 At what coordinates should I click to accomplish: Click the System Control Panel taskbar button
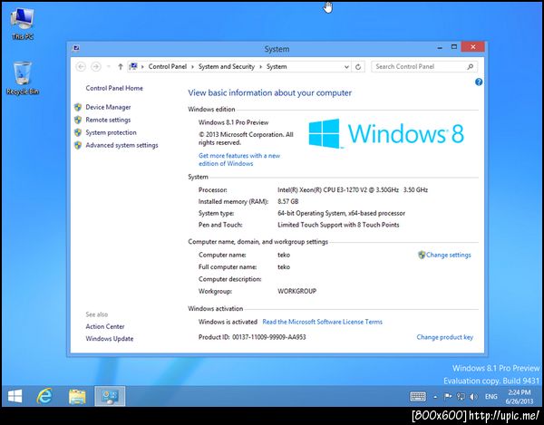pos(110,396)
